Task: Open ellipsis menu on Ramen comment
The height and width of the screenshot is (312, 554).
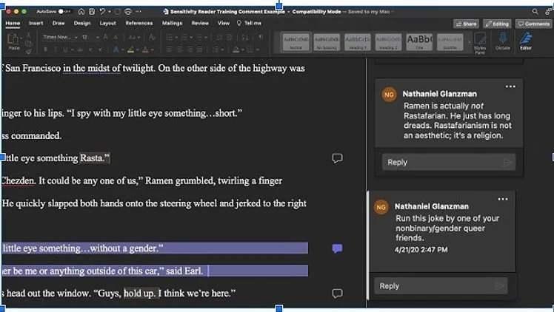Action: pos(510,87)
